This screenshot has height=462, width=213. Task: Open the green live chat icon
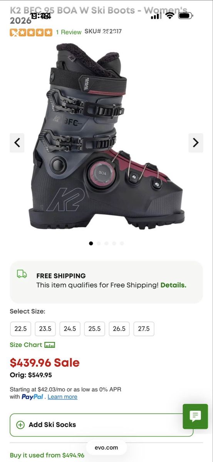pos(195,416)
